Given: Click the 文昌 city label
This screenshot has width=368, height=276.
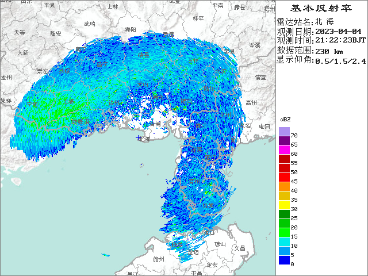Looking at the screenshot, I should 240,248.
